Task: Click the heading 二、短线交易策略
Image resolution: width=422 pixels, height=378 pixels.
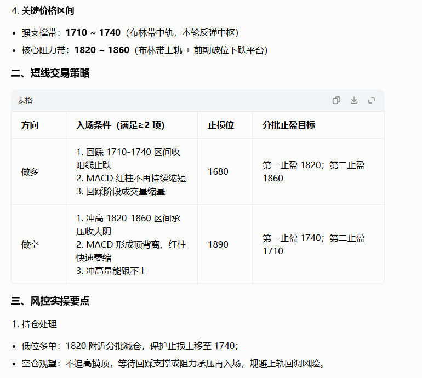Action: pyautogui.click(x=50, y=73)
